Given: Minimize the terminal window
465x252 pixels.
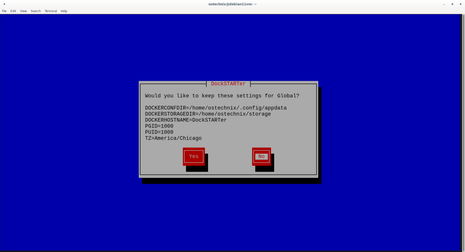Looking at the screenshot, I should [x=444, y=4].
